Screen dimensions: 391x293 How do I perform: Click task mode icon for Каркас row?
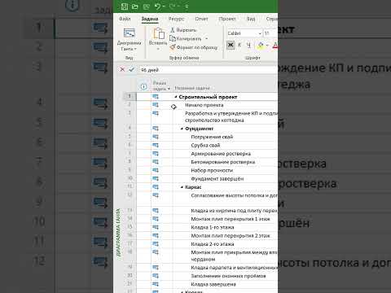coord(156,187)
